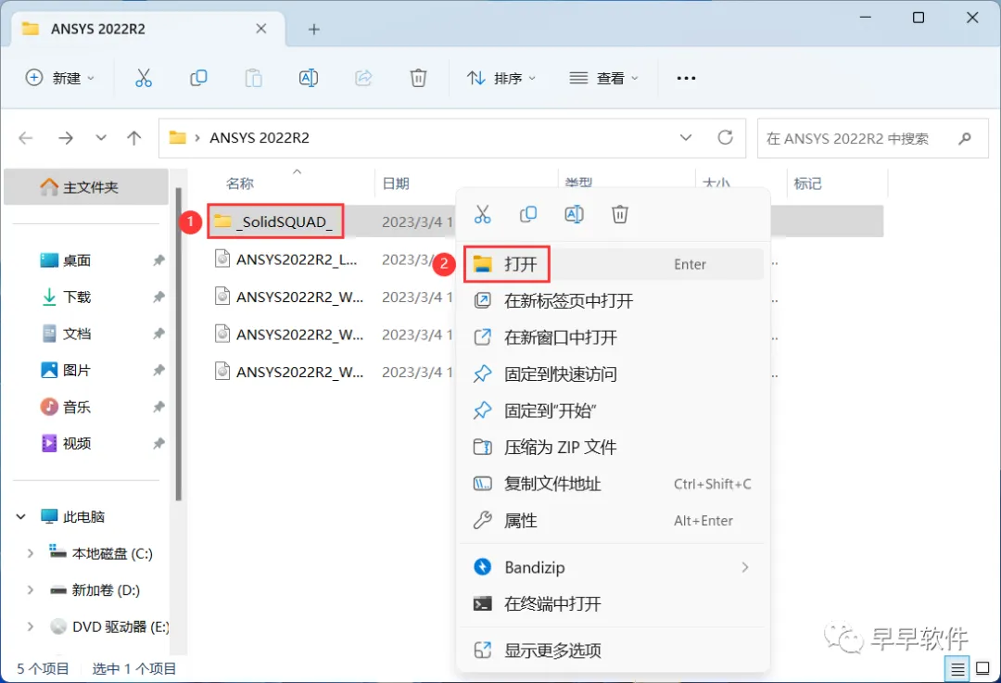Click the search magnifier icon
The image size is (1001, 683).
click(x=965, y=138)
